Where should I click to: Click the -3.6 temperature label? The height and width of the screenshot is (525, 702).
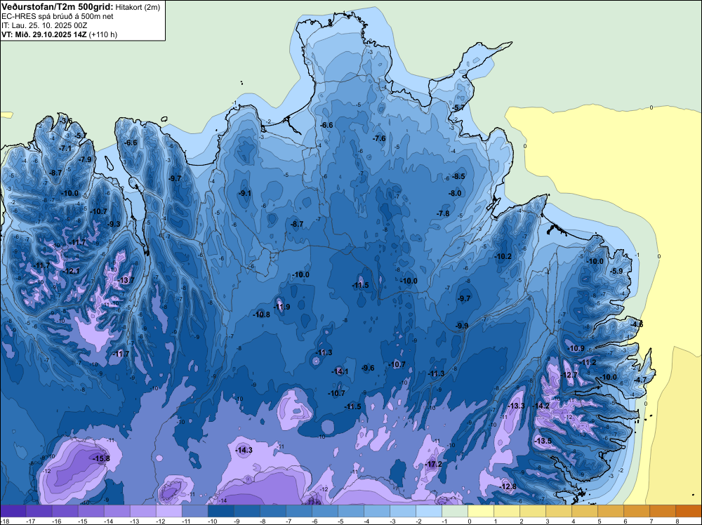pos(66,121)
